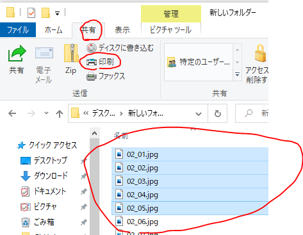Click the 名前 column header
Viewport: 303px width, 235px height.
(x=121, y=135)
